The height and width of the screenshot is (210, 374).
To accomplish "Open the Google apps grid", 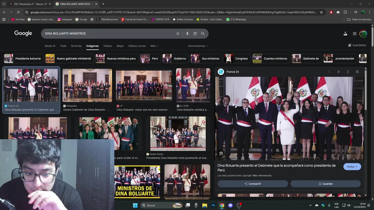I will [354, 34].
